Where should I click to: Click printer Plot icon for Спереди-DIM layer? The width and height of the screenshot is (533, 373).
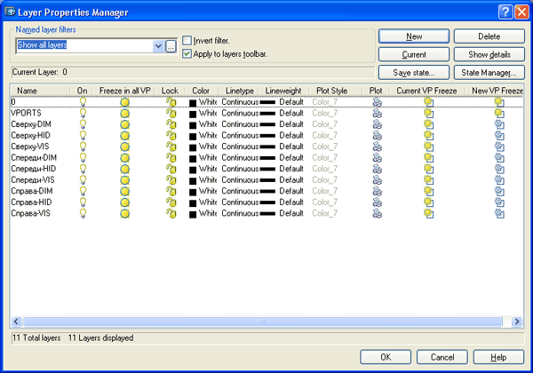pyautogui.click(x=377, y=158)
